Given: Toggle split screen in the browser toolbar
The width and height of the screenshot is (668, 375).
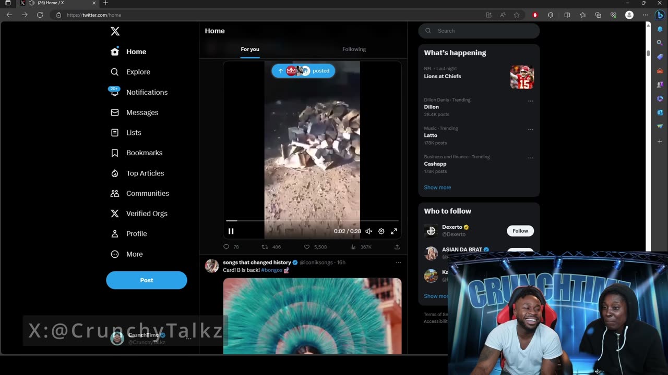Looking at the screenshot, I should pos(567,15).
